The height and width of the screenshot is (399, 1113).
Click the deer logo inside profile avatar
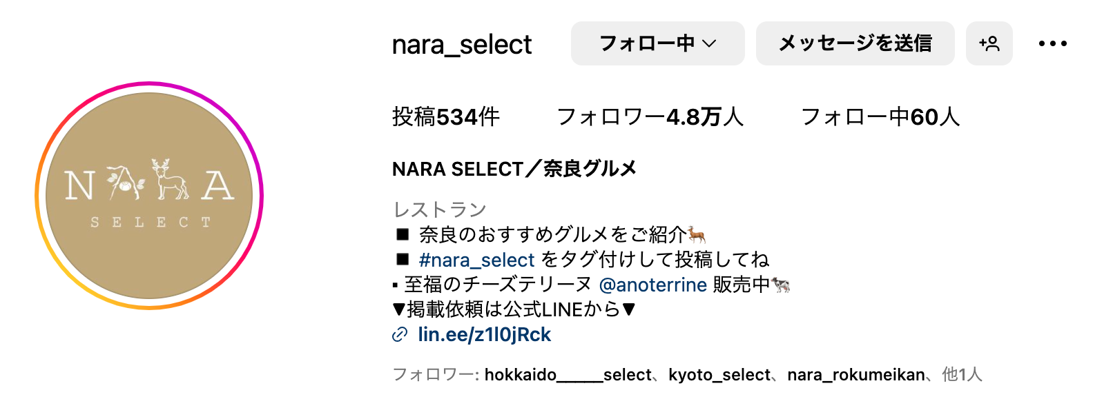click(x=170, y=179)
